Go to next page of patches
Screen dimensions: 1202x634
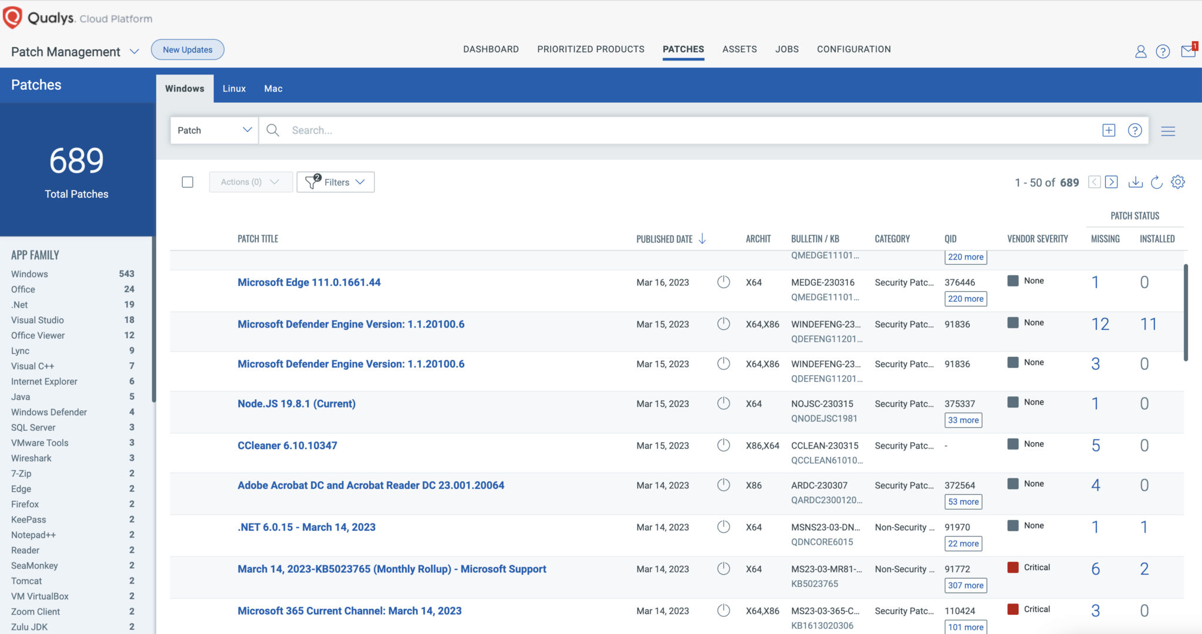[1111, 182]
